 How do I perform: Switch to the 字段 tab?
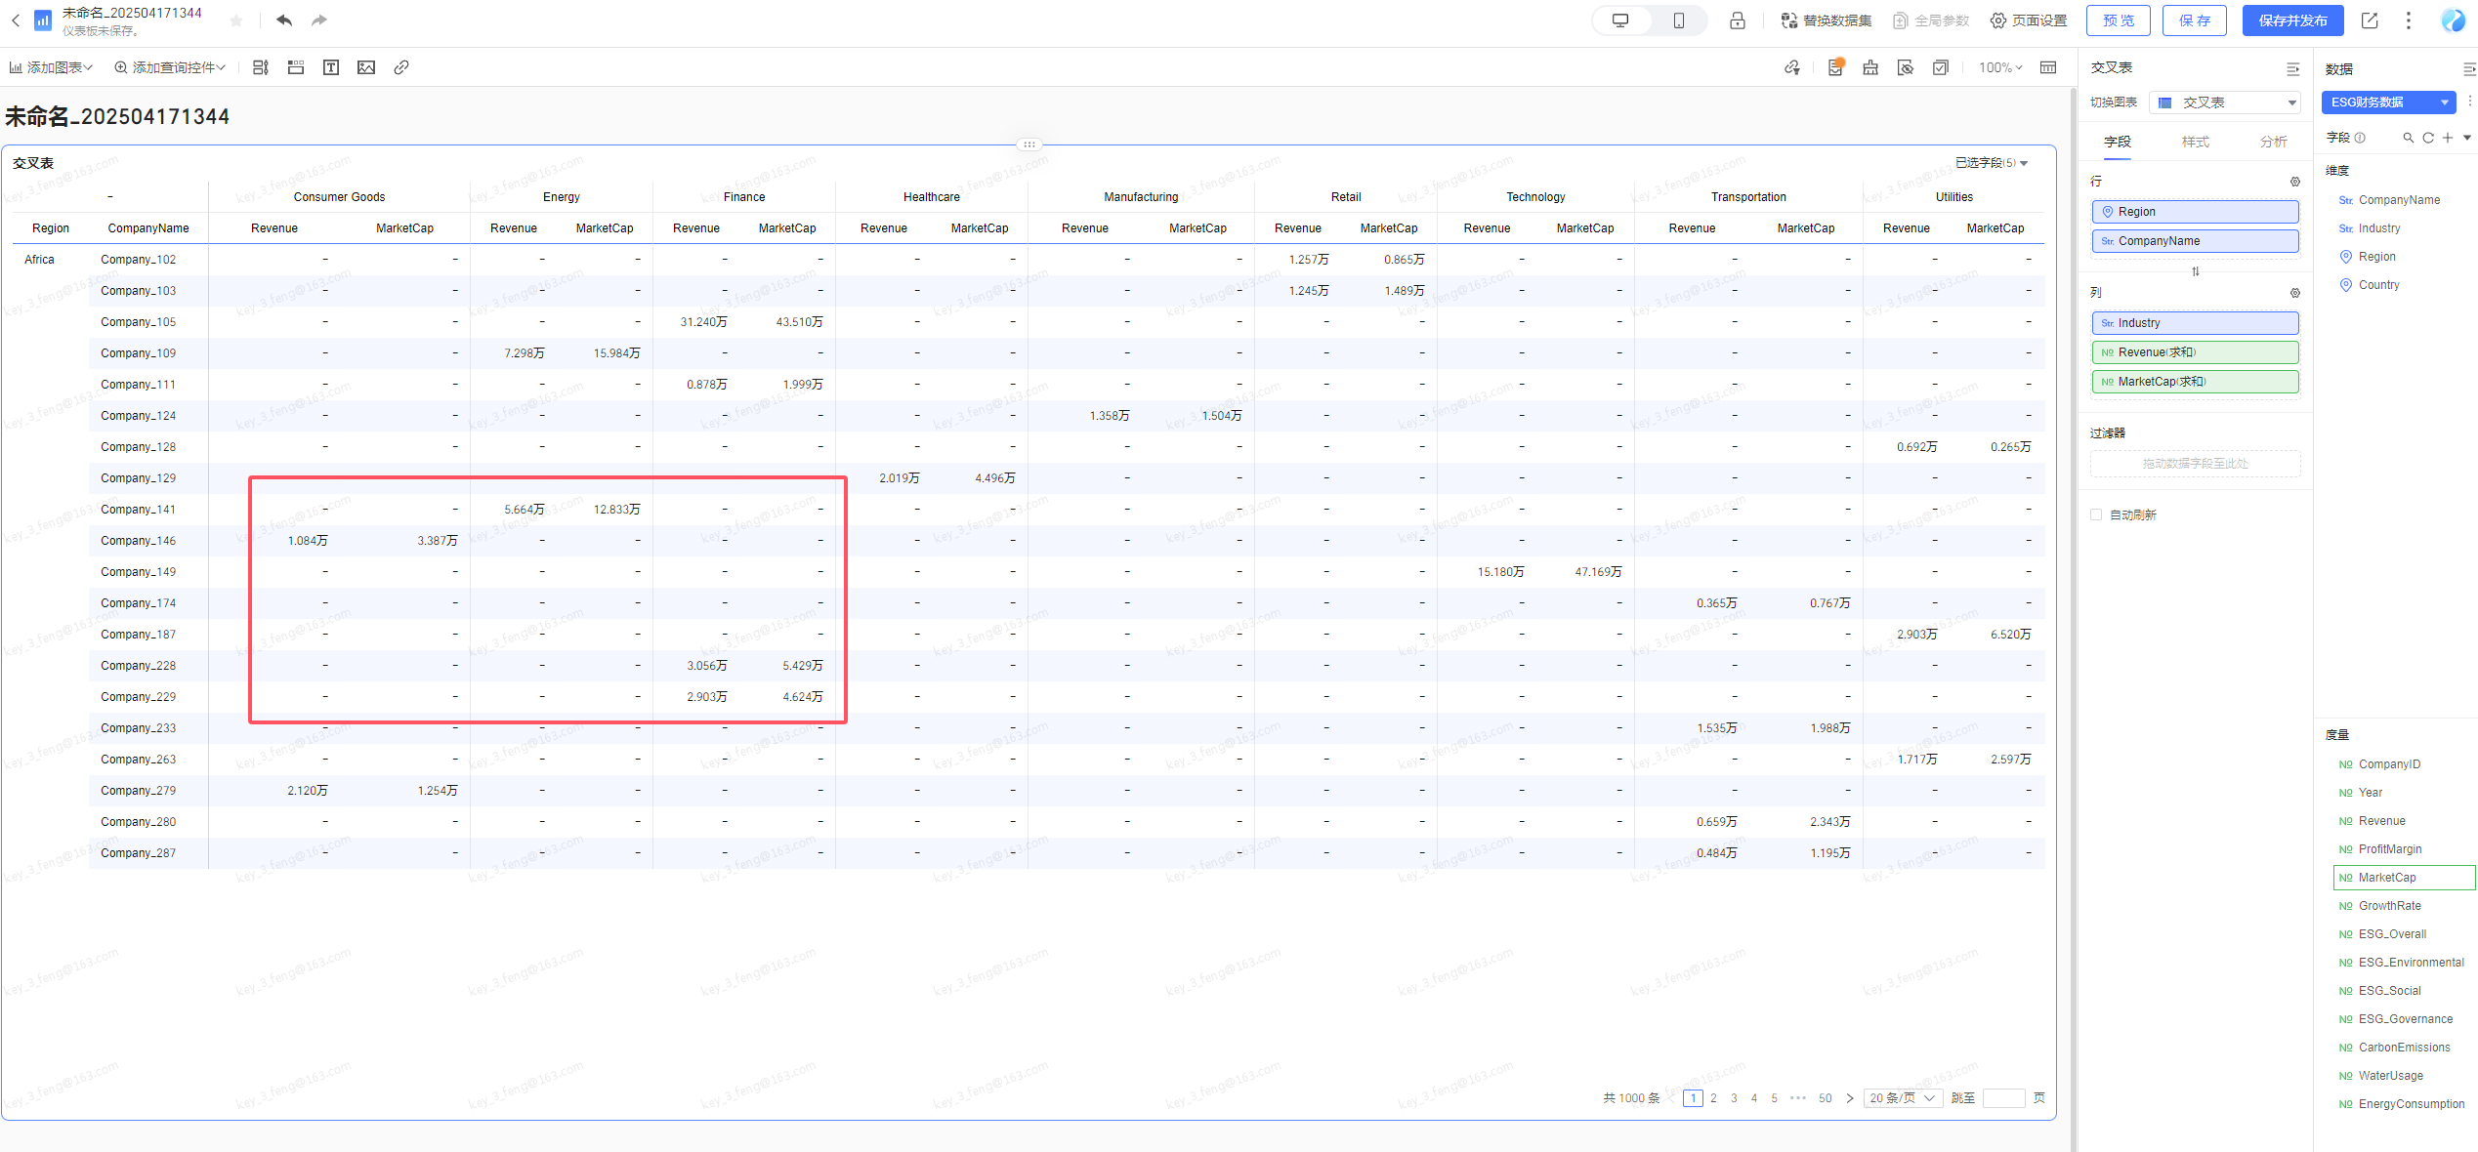click(x=2118, y=143)
